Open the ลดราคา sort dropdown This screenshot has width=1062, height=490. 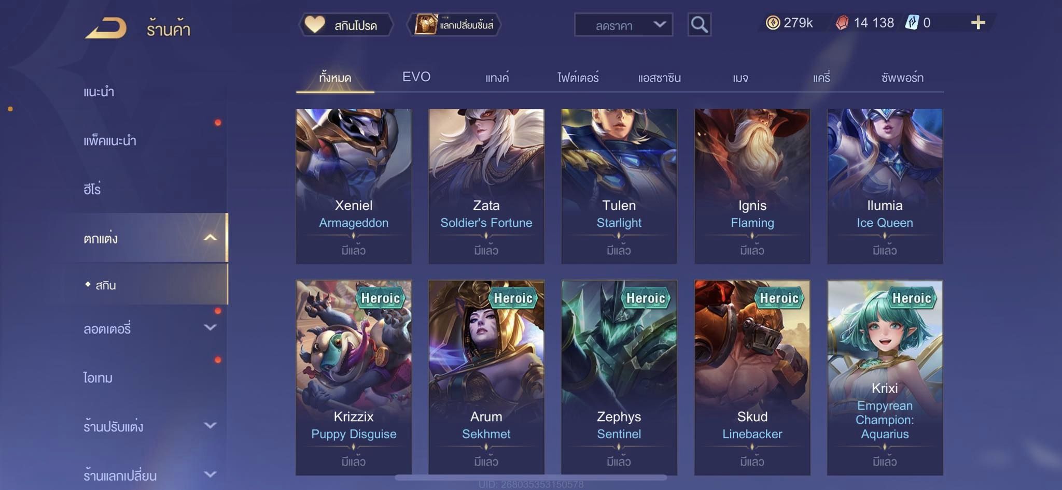pyautogui.click(x=623, y=24)
